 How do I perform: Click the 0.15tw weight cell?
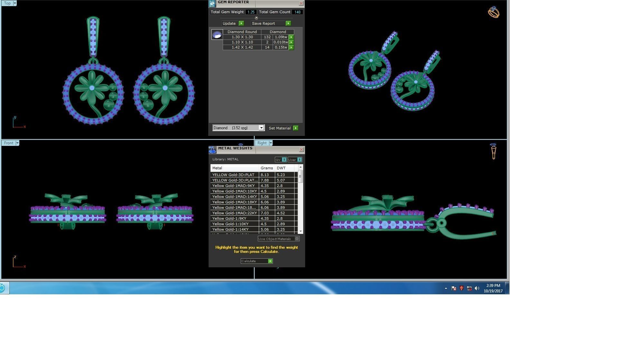(x=281, y=48)
